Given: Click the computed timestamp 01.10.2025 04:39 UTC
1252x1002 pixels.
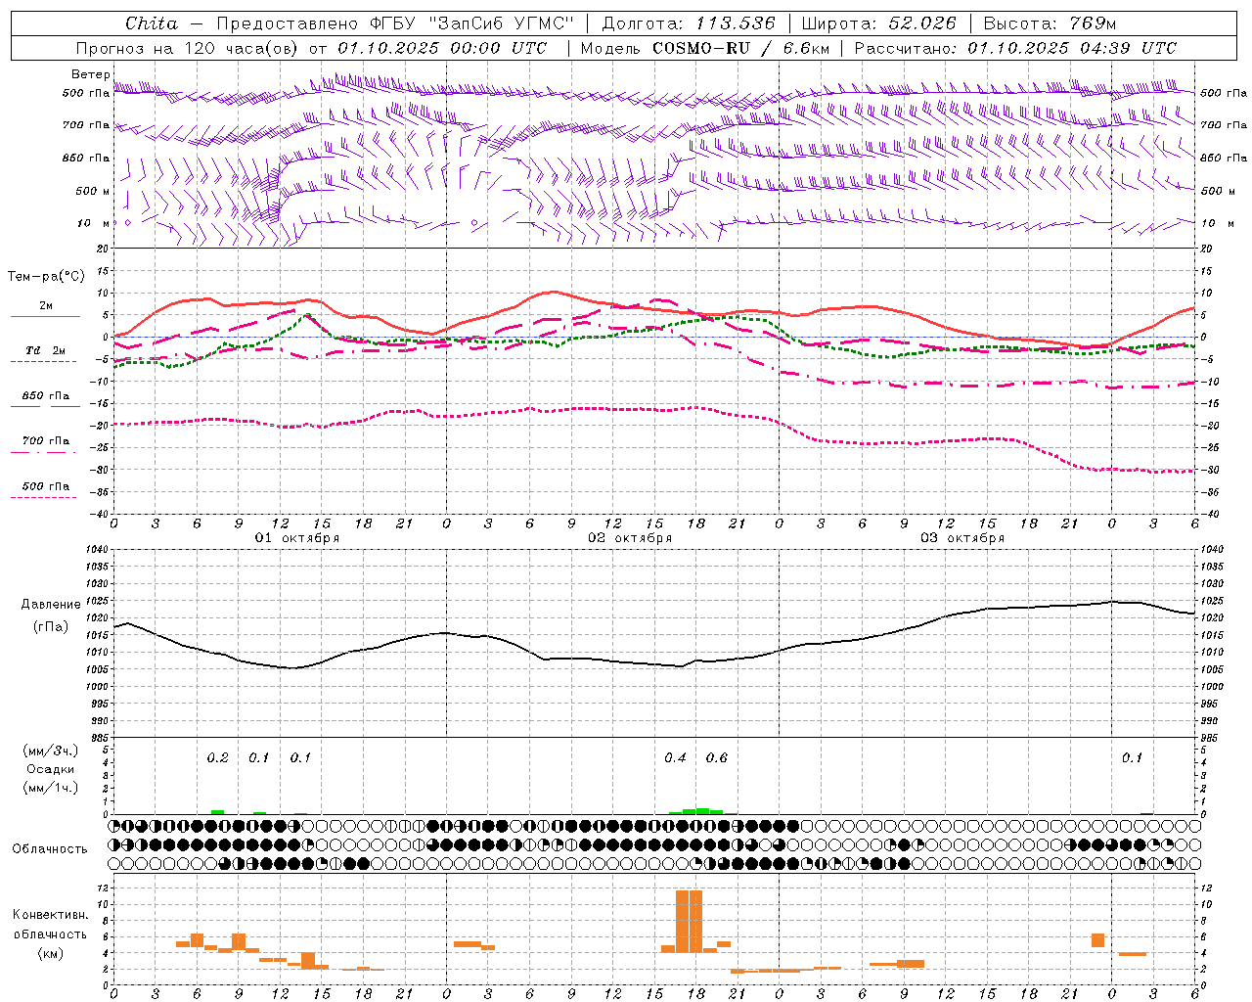Looking at the screenshot, I should coord(1072,48).
